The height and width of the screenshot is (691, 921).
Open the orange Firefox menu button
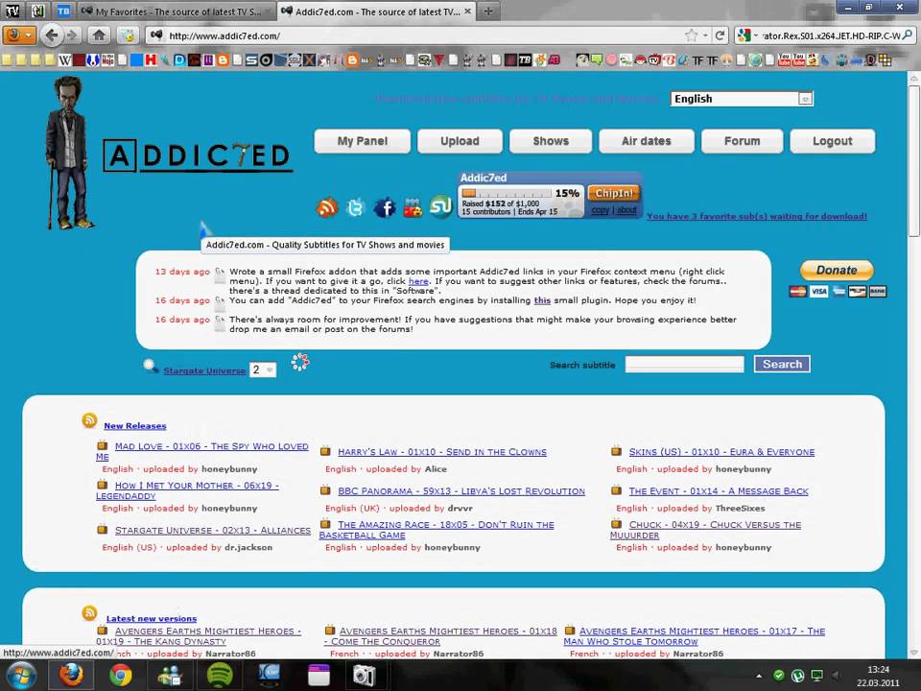(19, 36)
